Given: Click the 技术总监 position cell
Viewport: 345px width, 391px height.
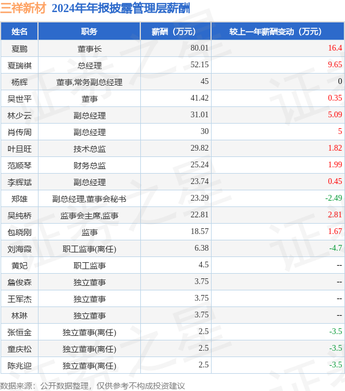Looking at the screenshot, I should (x=90, y=149).
